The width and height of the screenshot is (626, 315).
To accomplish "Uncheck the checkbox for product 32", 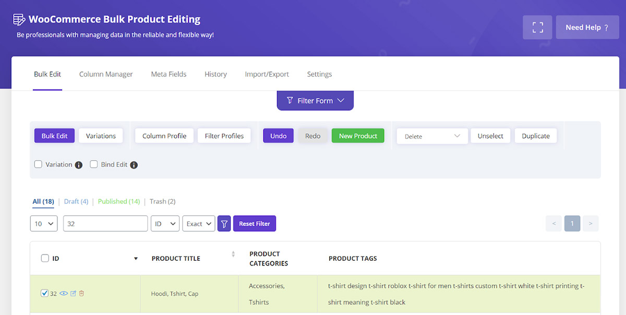I will (x=44, y=293).
